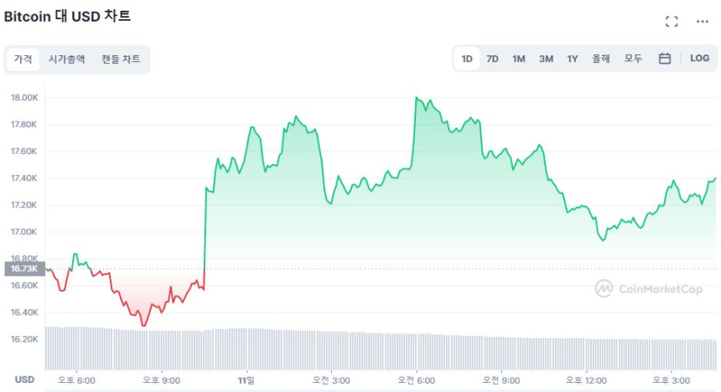Click the Bitcoin 대 USD 차트 title
The image size is (721, 392).
67,16
